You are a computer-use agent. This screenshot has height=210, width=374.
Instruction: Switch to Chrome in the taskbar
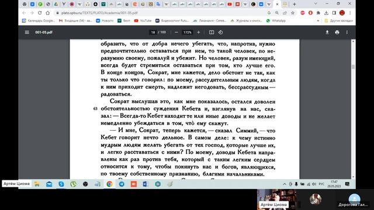(x=109, y=184)
